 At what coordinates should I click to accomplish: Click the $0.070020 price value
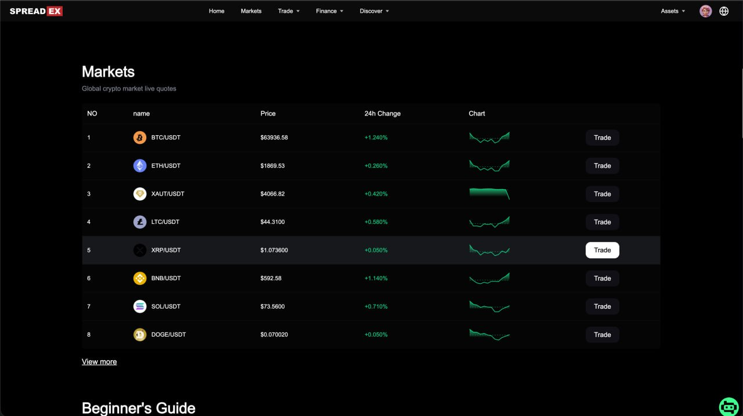tap(274, 335)
